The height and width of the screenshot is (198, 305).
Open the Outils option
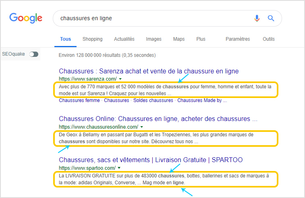point(269,39)
